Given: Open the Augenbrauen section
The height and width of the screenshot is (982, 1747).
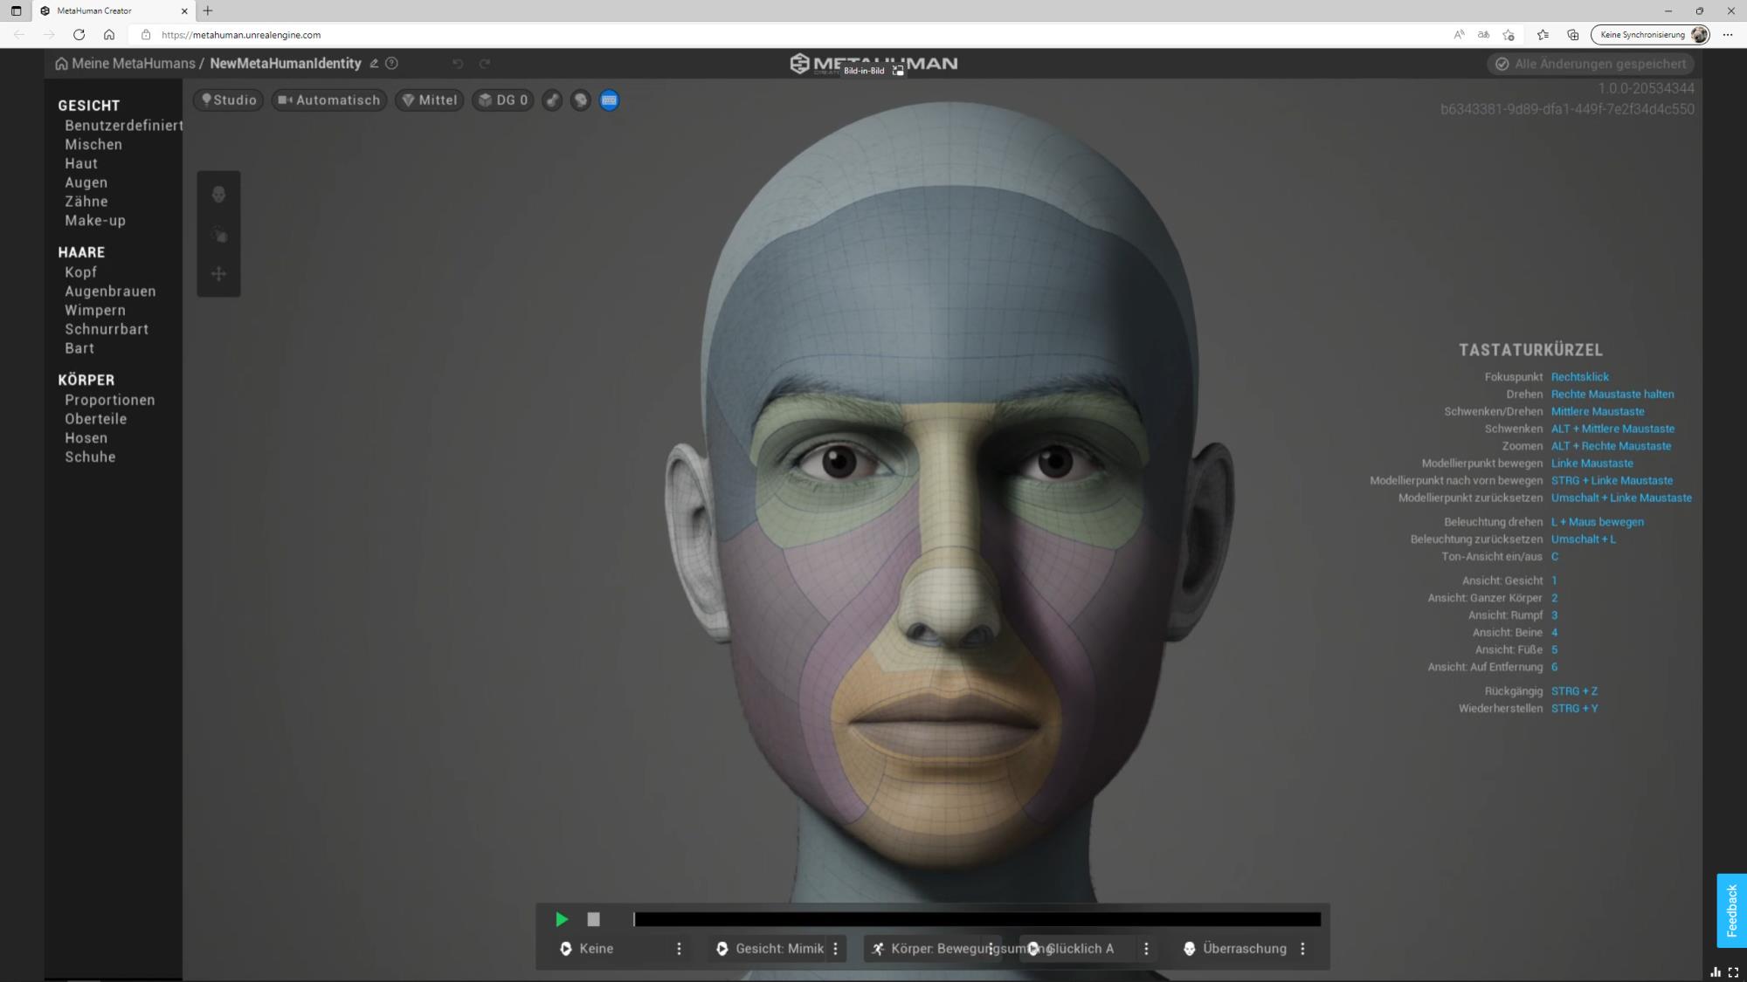Looking at the screenshot, I should coord(110,292).
